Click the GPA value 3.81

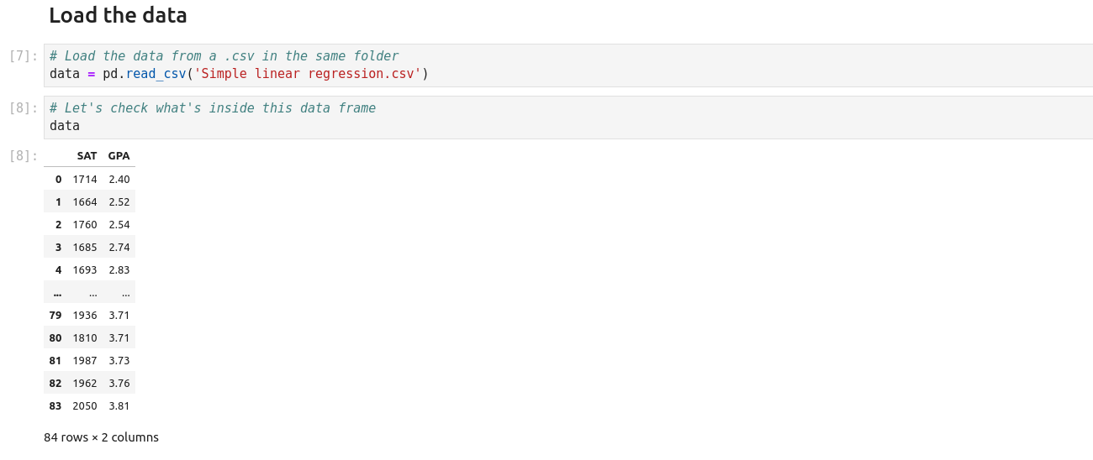[x=119, y=406]
